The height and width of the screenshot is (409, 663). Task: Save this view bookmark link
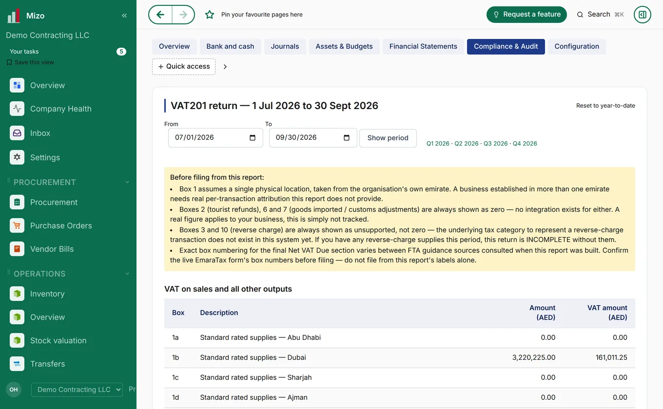(x=30, y=62)
